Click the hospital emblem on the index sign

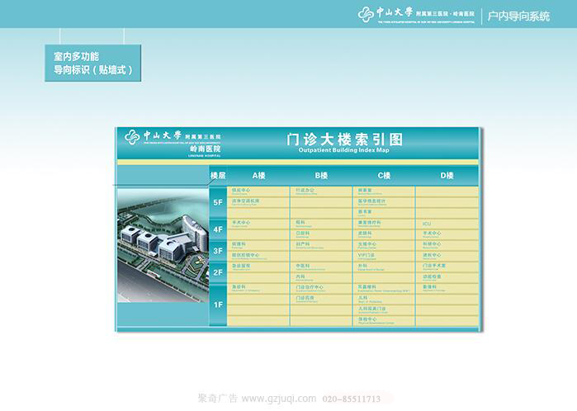tap(133, 137)
